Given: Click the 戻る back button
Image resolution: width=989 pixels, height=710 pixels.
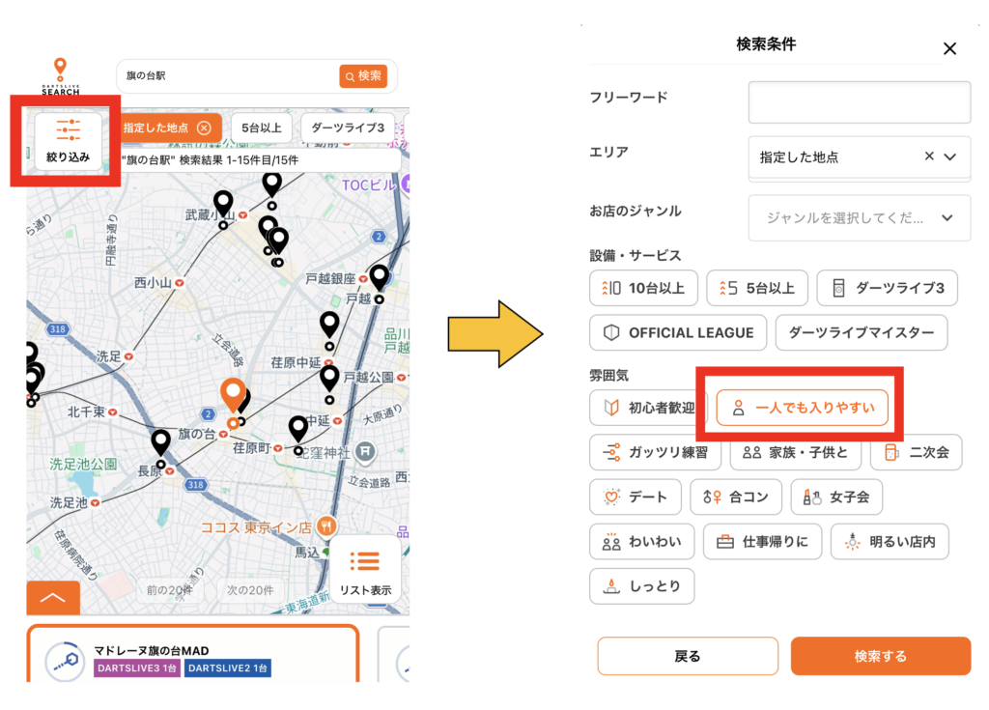Looking at the screenshot, I should [x=688, y=656].
